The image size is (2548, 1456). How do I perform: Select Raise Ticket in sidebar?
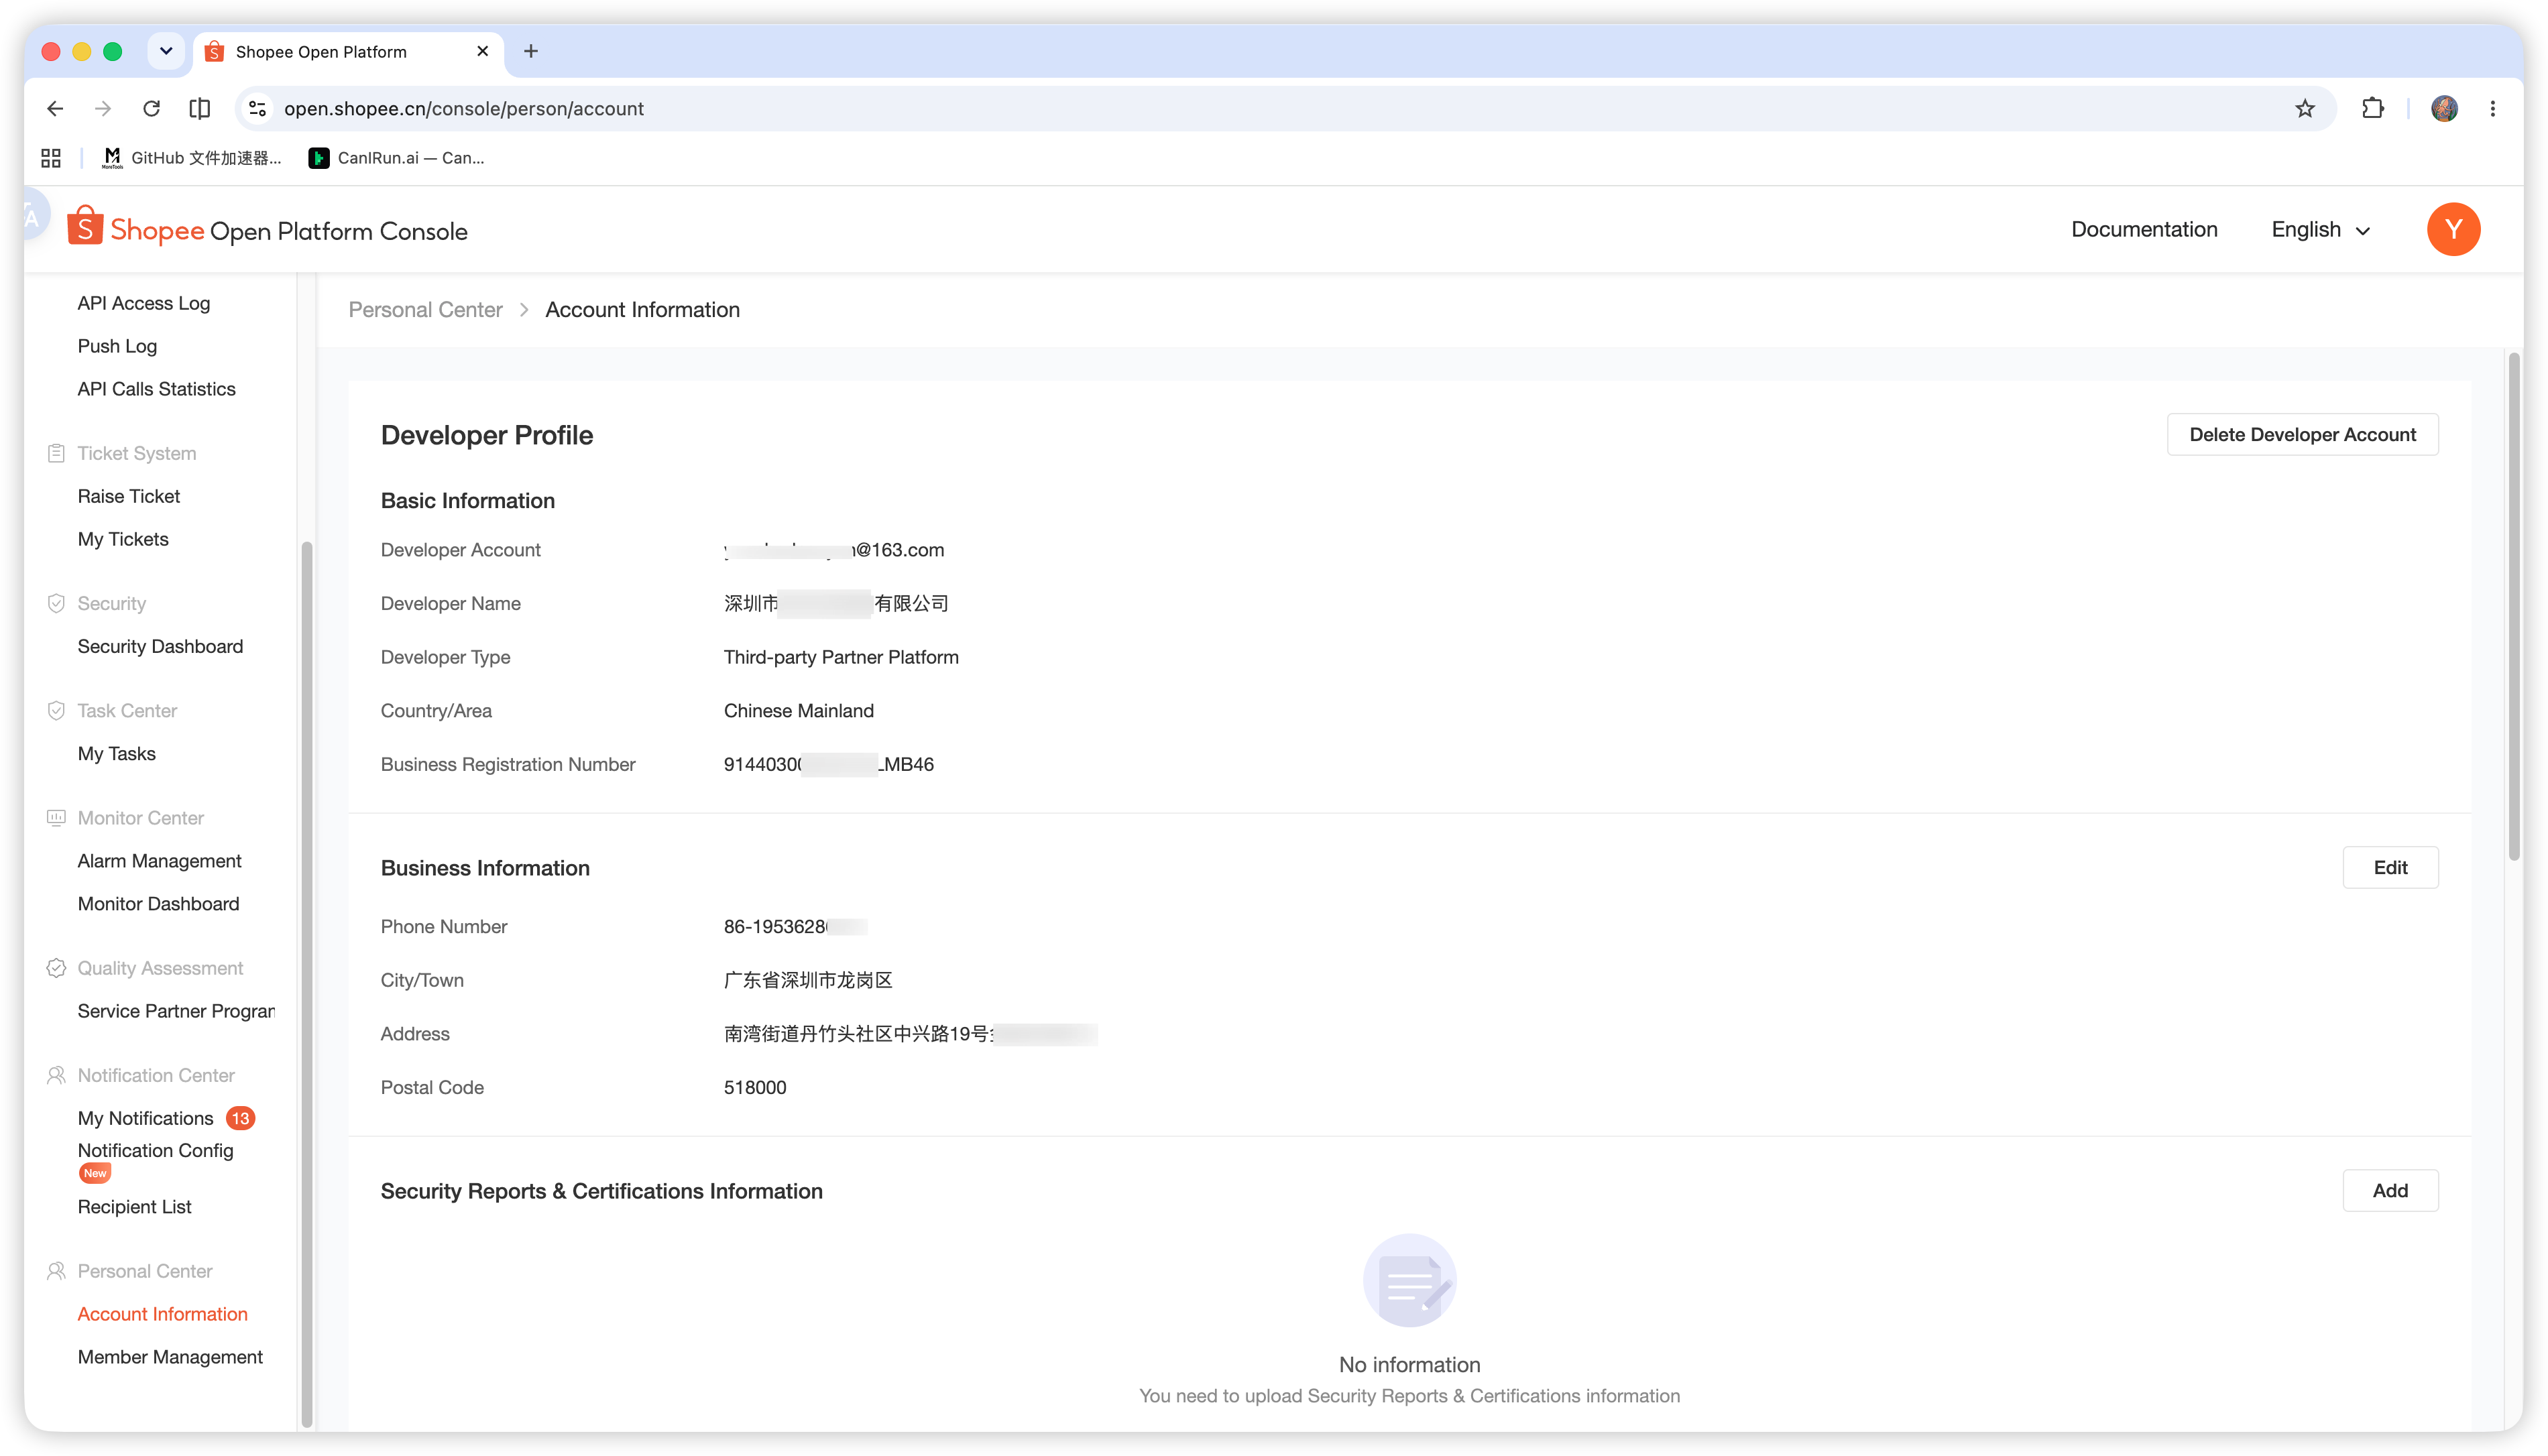pos(128,496)
